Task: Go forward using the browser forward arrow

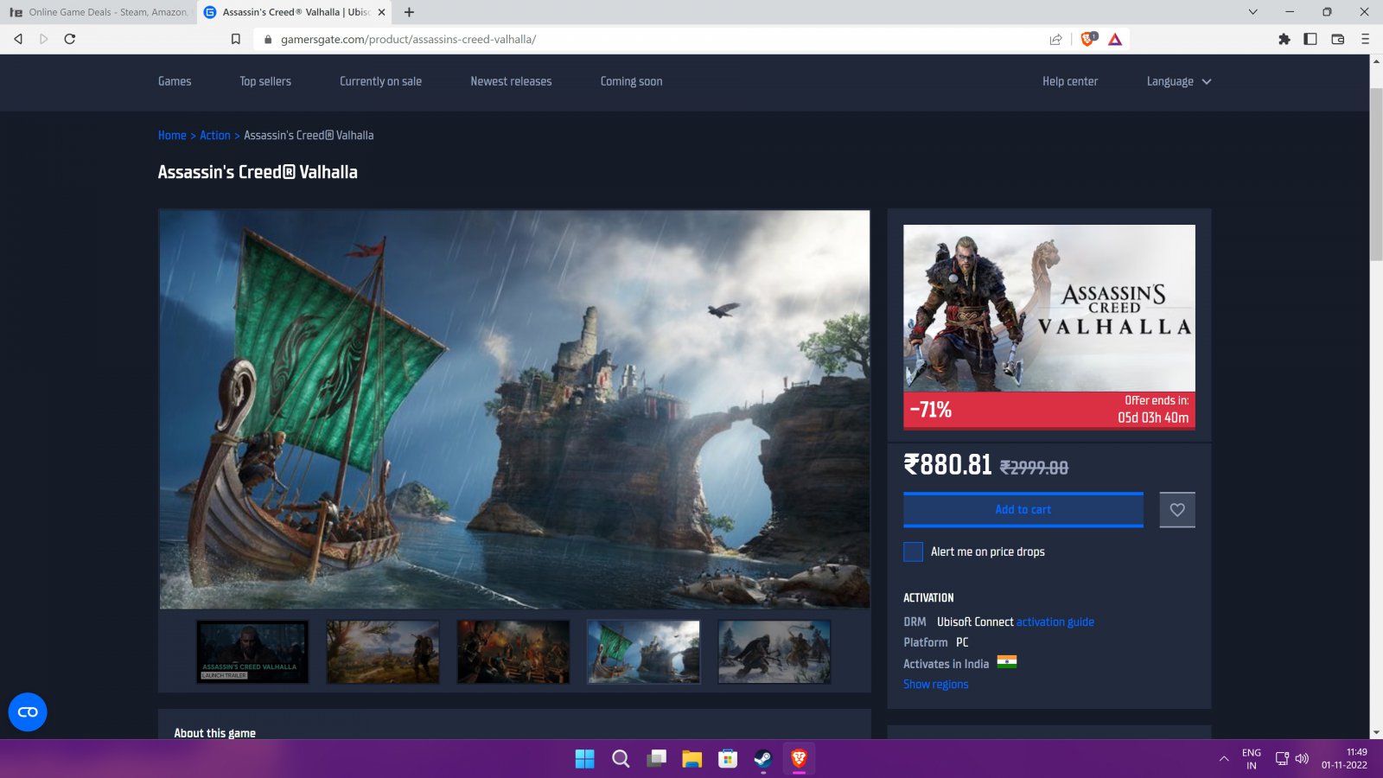Action: 44,39
